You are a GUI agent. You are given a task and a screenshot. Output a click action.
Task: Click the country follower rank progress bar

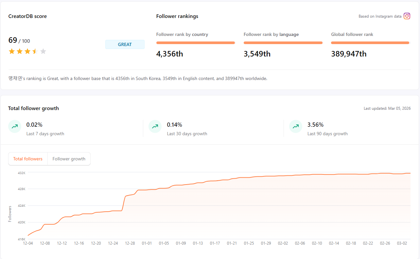tap(195, 42)
